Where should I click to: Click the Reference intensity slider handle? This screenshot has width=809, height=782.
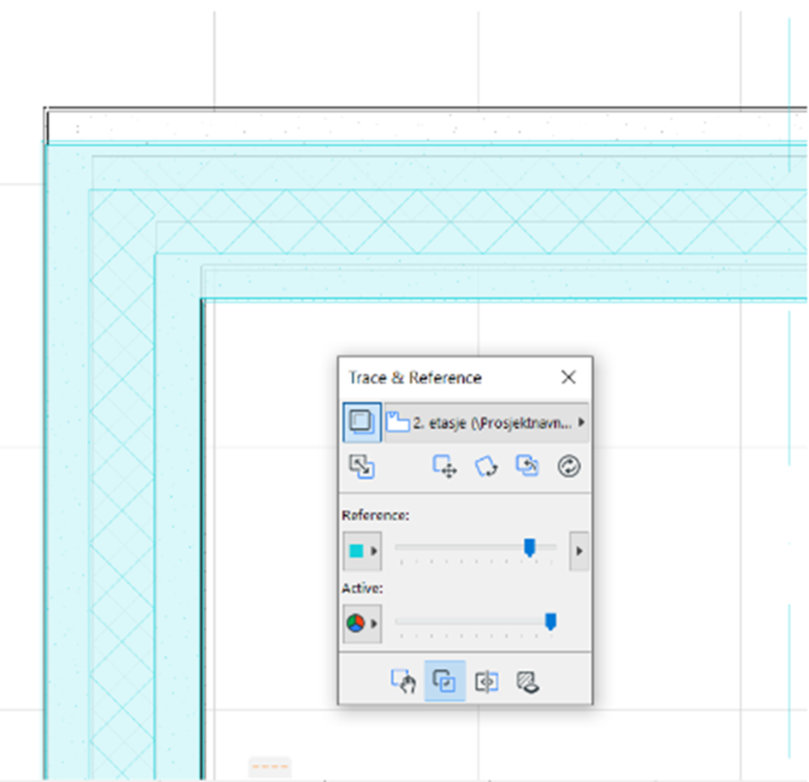pyautogui.click(x=529, y=548)
